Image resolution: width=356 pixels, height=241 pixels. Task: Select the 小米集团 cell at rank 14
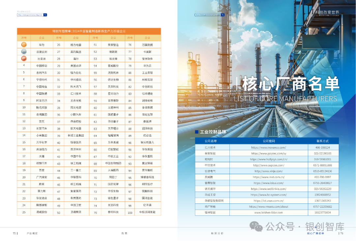pyautogui.click(x=42, y=135)
